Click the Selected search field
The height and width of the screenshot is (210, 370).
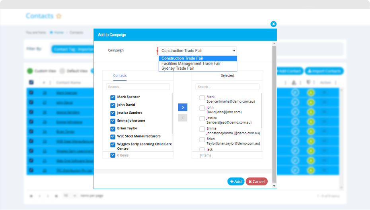point(227,87)
